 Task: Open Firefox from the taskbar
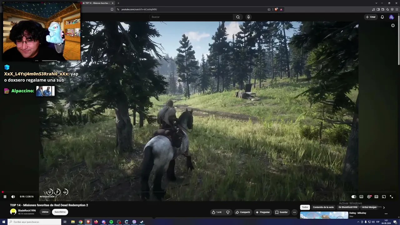tap(96, 222)
